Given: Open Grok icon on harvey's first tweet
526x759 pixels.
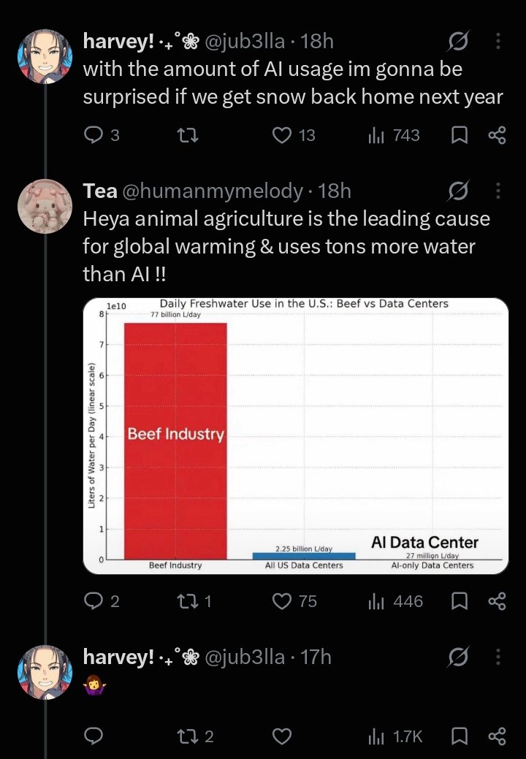Looking at the screenshot, I should (x=458, y=42).
